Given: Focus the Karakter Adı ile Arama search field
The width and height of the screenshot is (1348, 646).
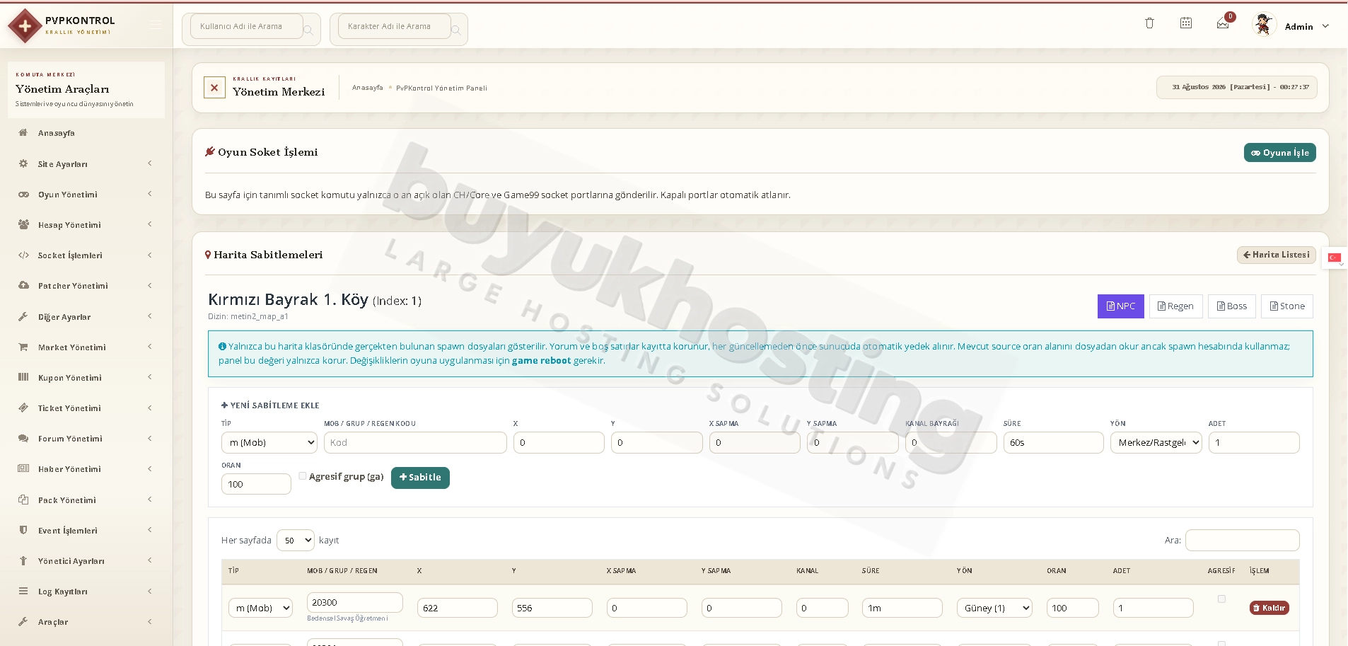Looking at the screenshot, I should (395, 26).
